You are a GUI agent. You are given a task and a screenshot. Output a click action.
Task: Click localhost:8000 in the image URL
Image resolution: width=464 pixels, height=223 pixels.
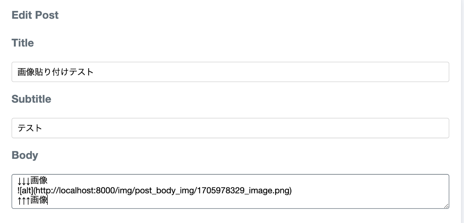point(84,191)
